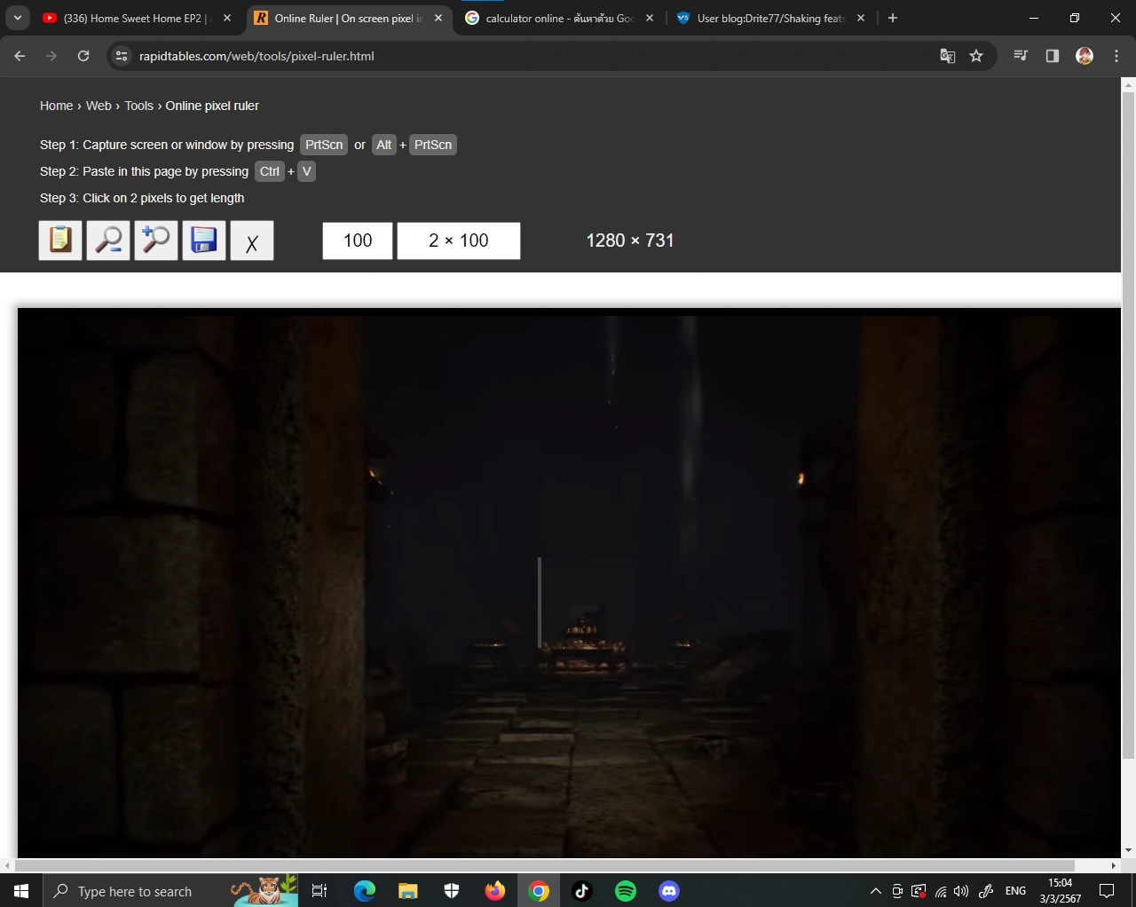
Task: Open the Google Translate page icon
Action: click(x=948, y=56)
